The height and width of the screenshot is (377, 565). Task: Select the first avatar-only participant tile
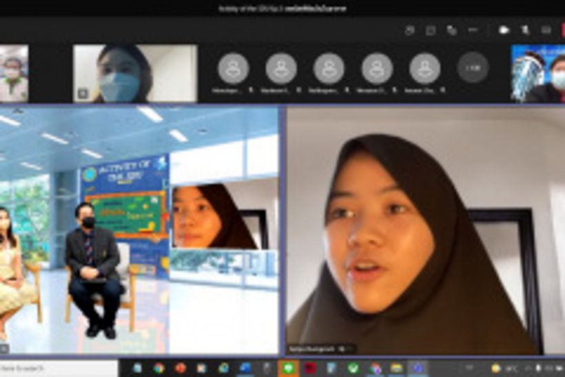click(233, 69)
